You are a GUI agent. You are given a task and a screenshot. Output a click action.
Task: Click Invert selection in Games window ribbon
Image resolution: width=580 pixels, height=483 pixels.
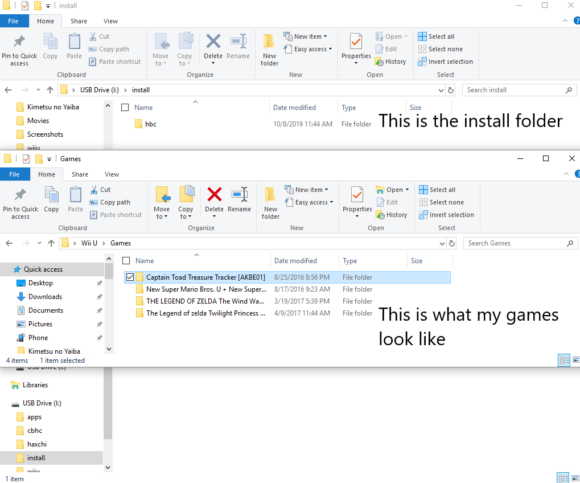point(446,215)
